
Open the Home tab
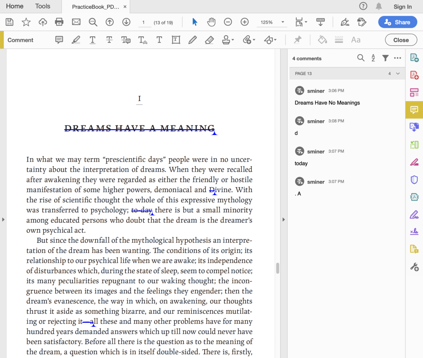pos(14,6)
